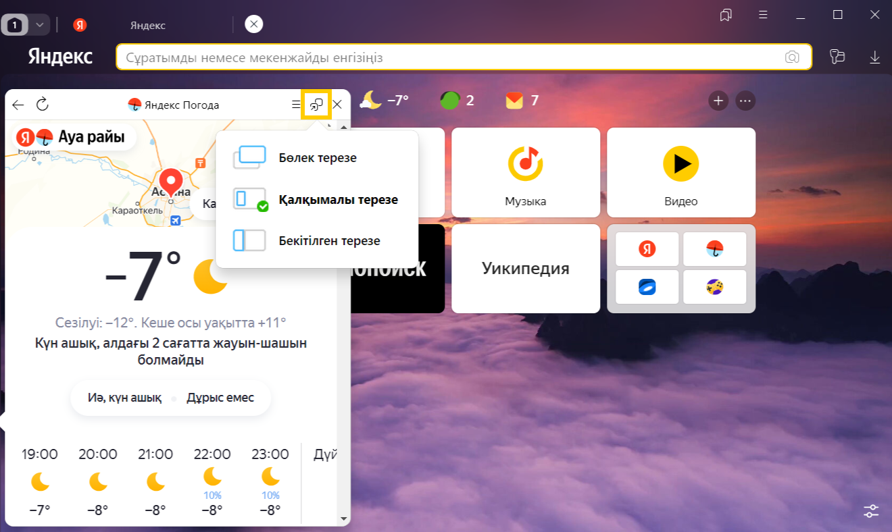This screenshot has height=532, width=892.
Task: Switch to the Яндекс tab
Action: click(148, 25)
